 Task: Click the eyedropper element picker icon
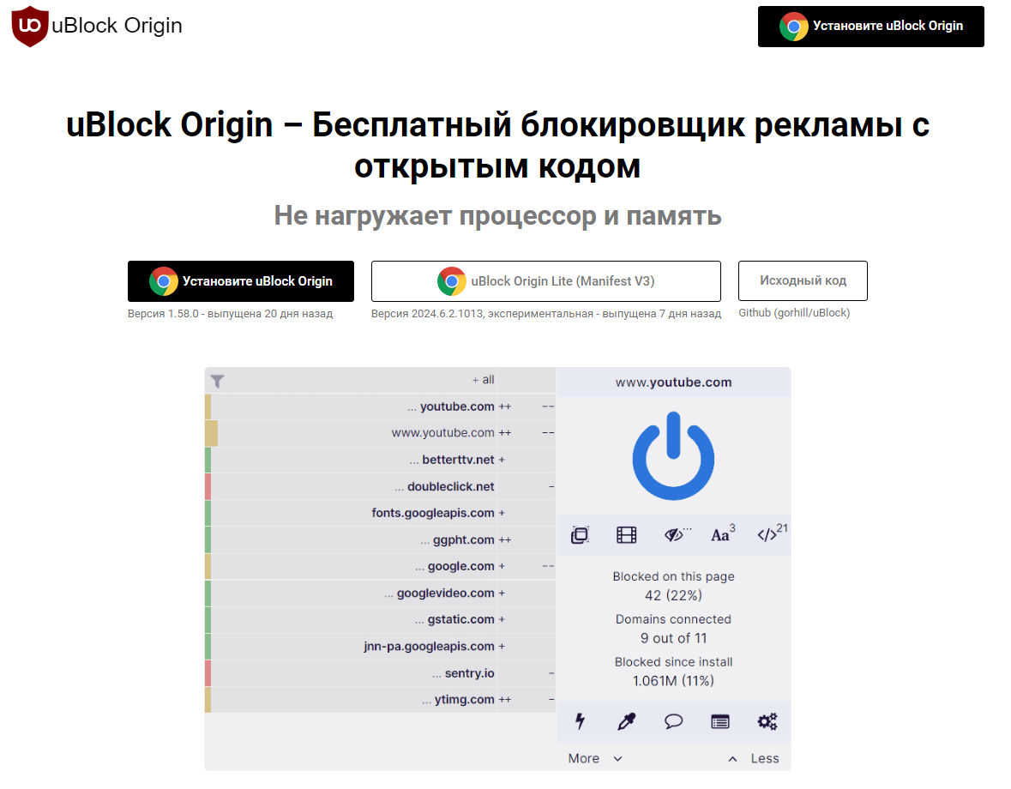tap(626, 721)
